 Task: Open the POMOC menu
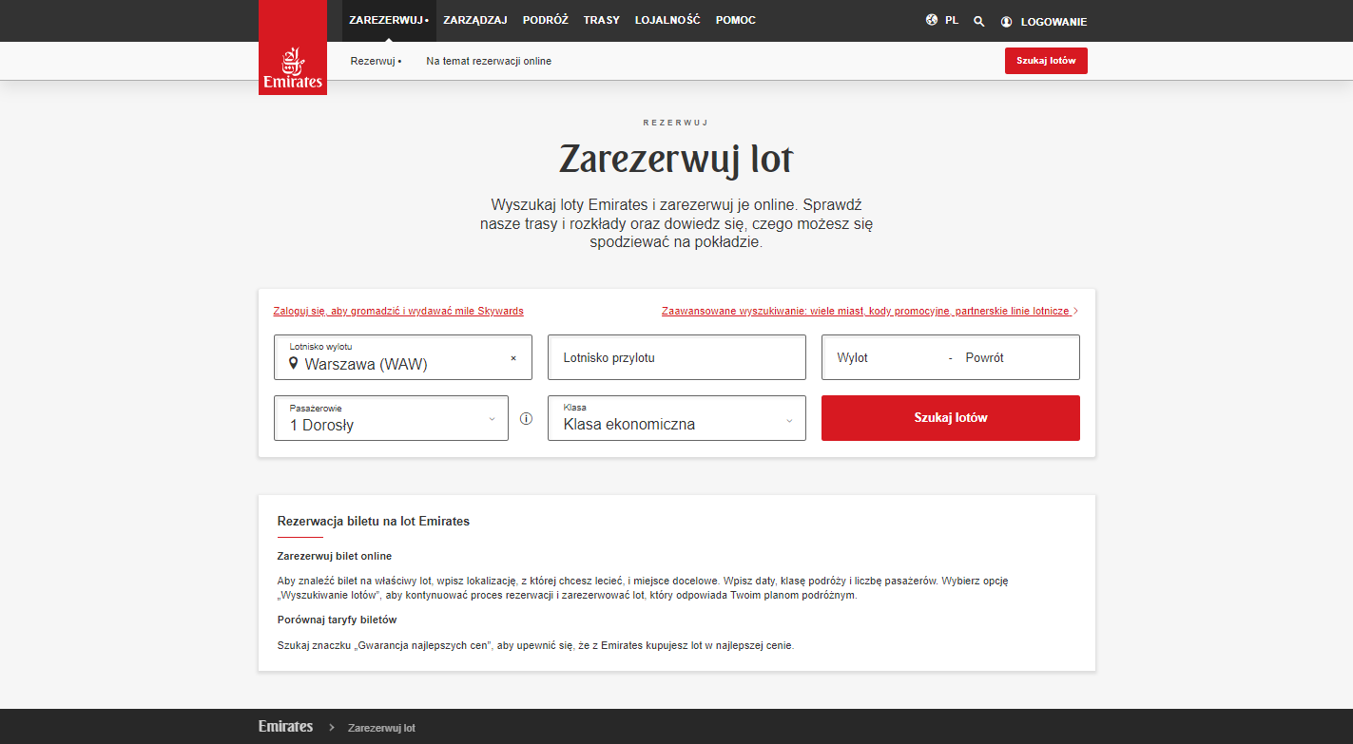pyautogui.click(x=736, y=20)
